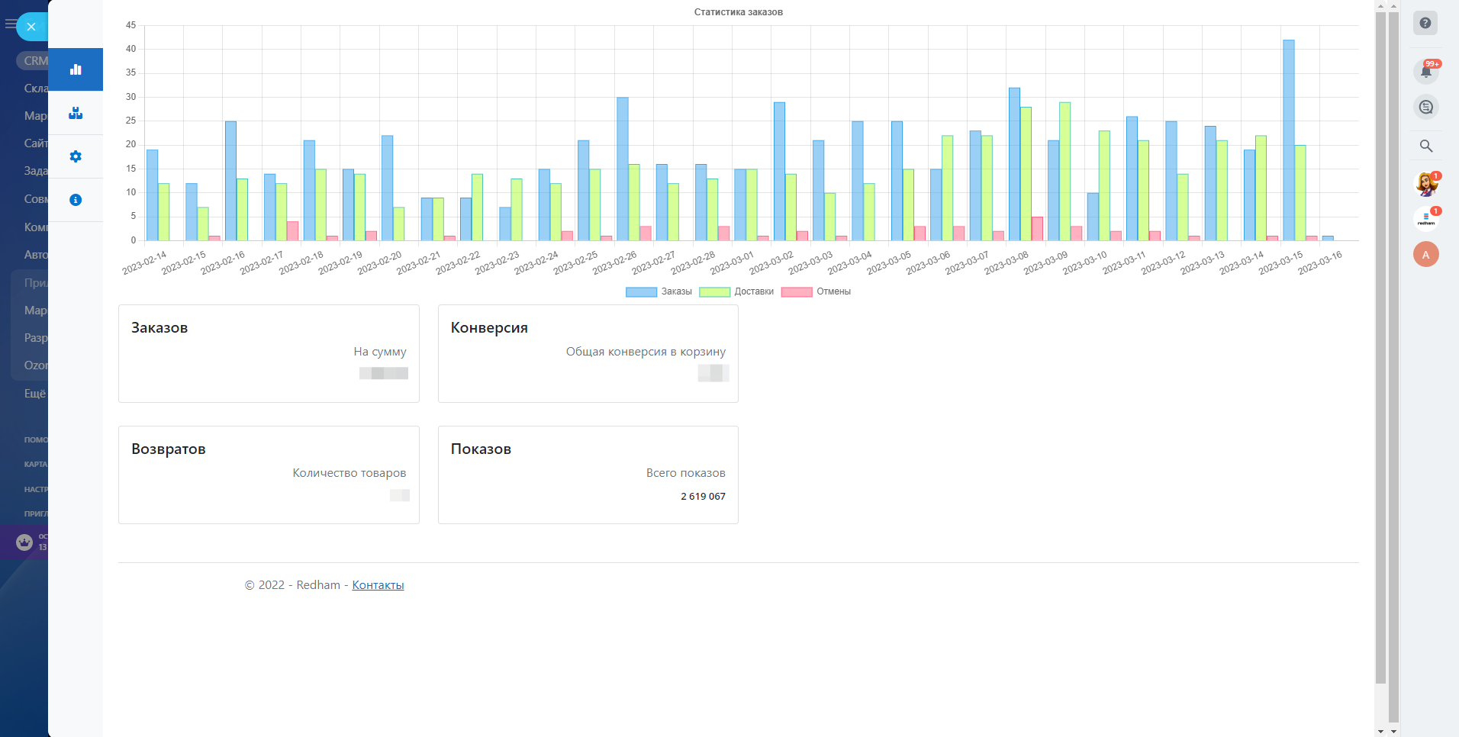
Task: Click the '2023-03-16' date label on the axis
Action: point(1320,263)
